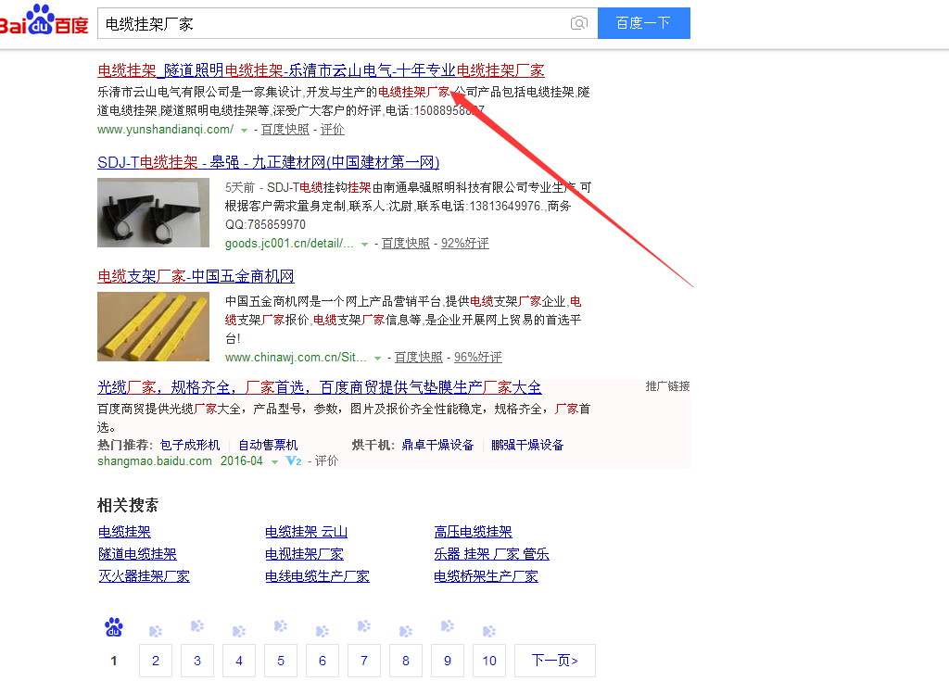Image resolution: width=949 pixels, height=681 pixels.
Task: Click the Baidu logo
Action: [x=44, y=20]
